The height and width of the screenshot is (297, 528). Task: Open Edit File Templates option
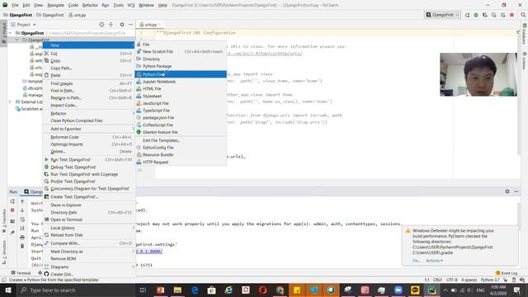[x=181, y=140]
